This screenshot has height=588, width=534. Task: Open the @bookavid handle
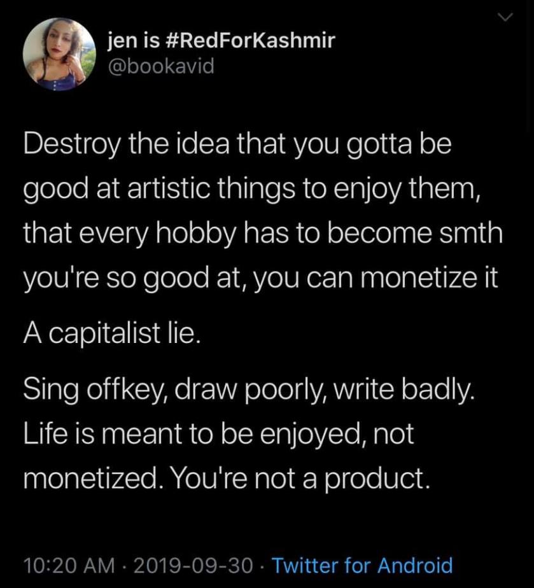coord(161,66)
